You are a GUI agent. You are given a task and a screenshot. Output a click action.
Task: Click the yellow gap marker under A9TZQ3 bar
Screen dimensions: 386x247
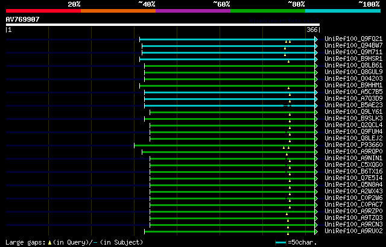coord(288,220)
